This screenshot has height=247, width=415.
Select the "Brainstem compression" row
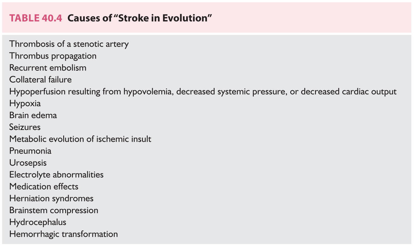54,210
